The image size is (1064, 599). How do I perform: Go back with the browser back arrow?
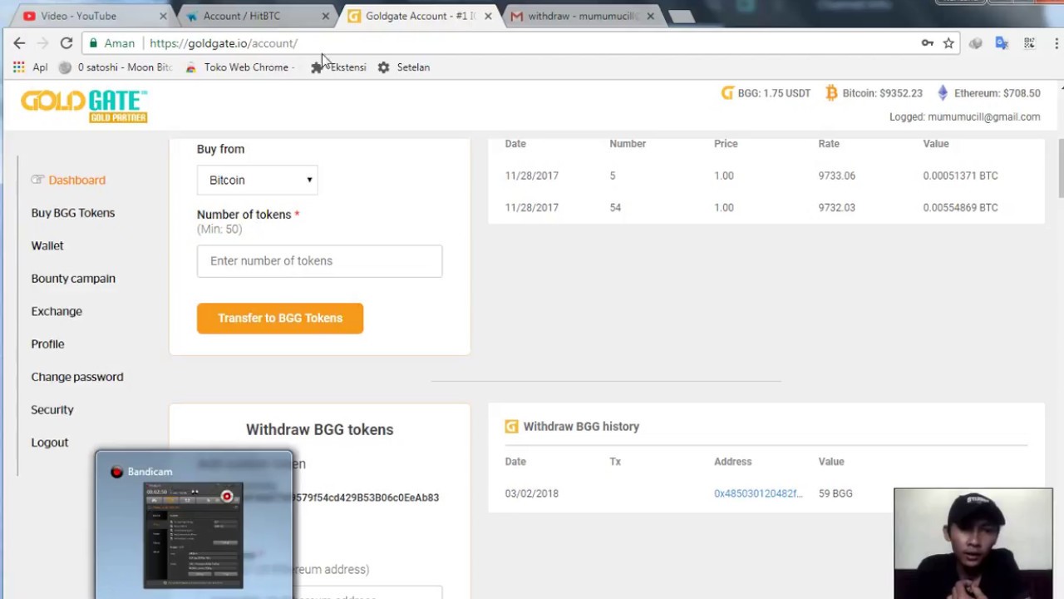(19, 43)
